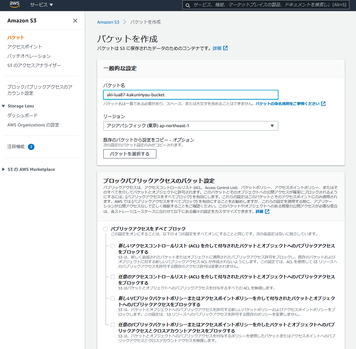Click the breadcrumb chevron after Amazon S3
The width and height of the screenshot is (356, 349).
point(125,22)
